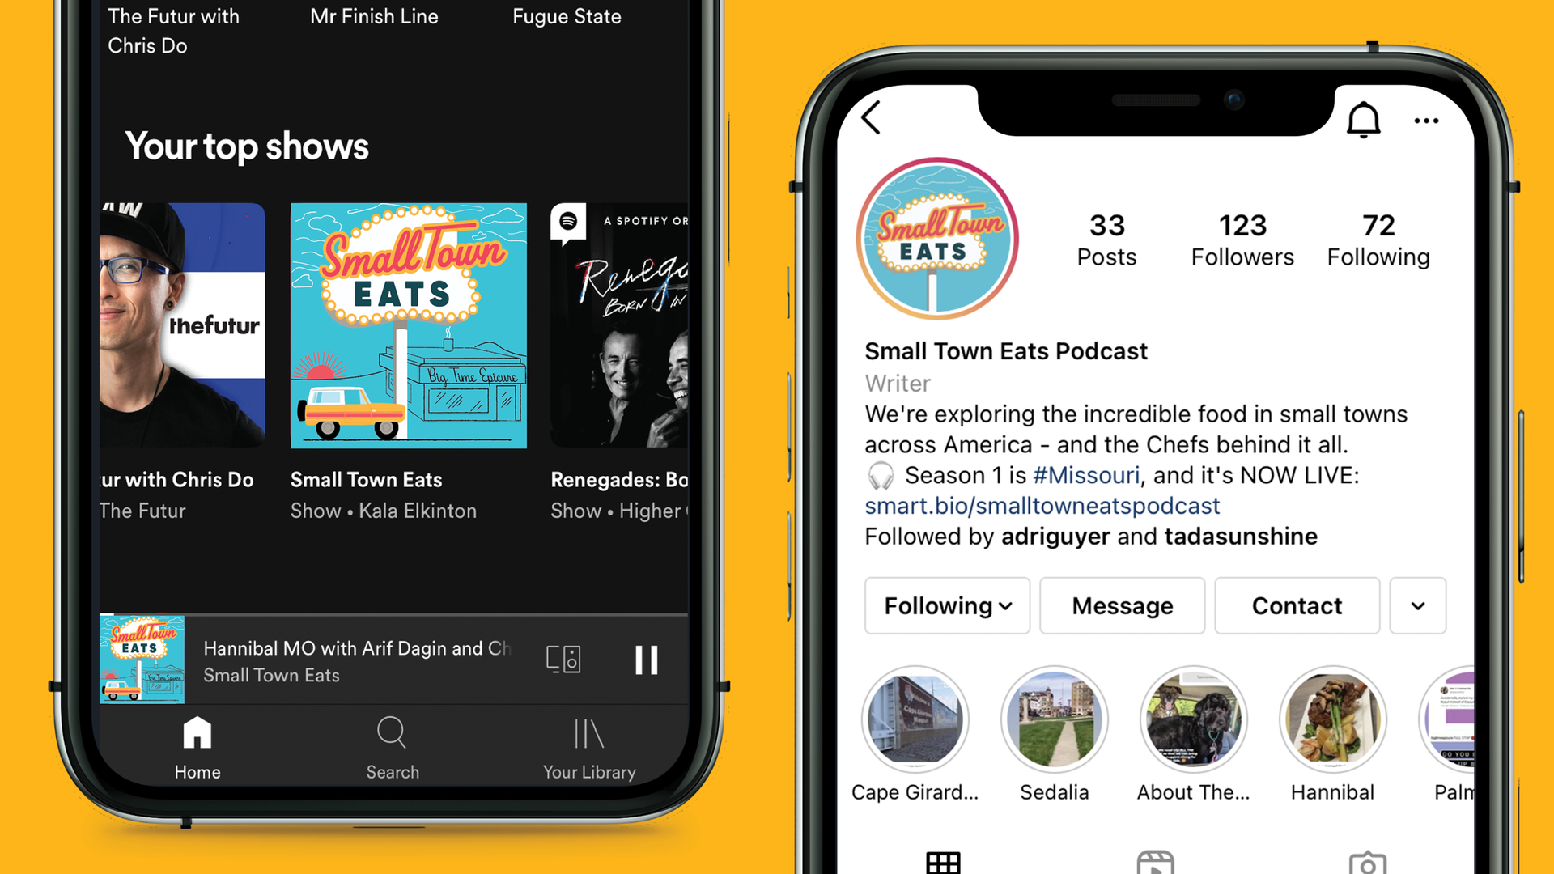1554x874 pixels.
Task: Tap the Contact button on Instagram profile
Action: click(x=1297, y=606)
